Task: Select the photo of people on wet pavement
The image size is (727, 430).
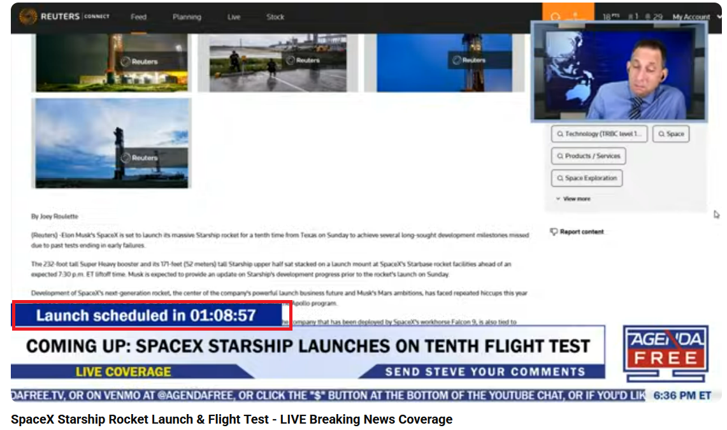Action: tap(278, 62)
